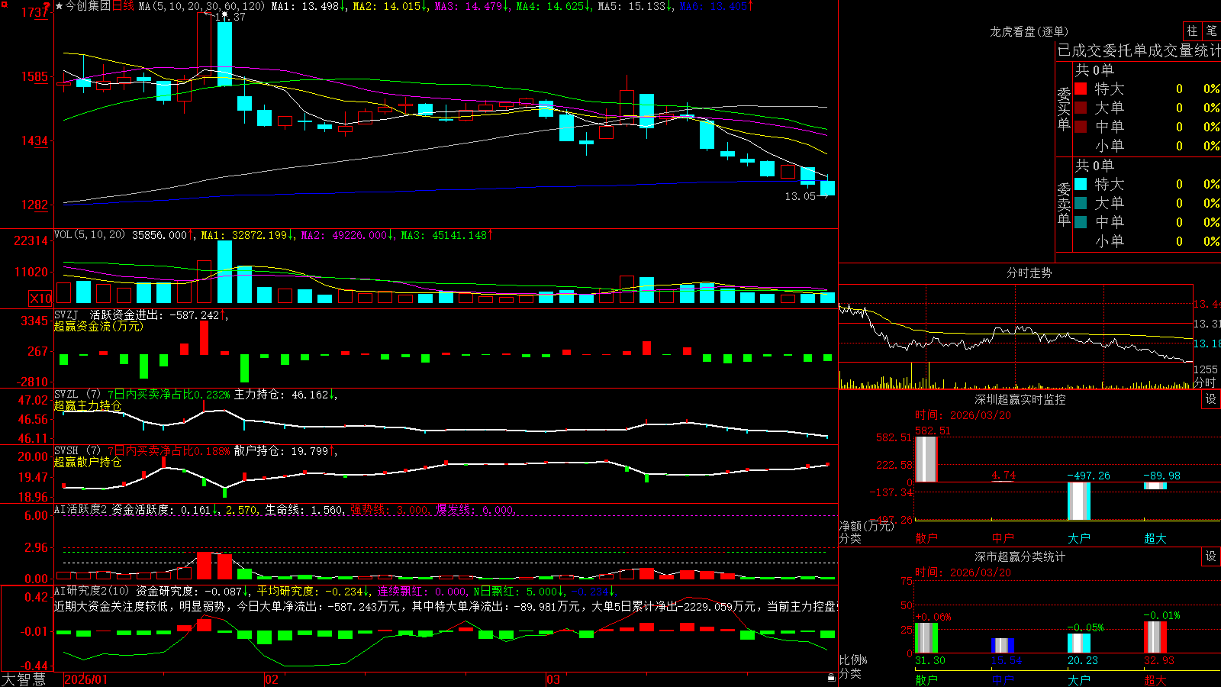Click the 已成交委托单成交量统计 header
The width and height of the screenshot is (1221, 687).
1139,50
